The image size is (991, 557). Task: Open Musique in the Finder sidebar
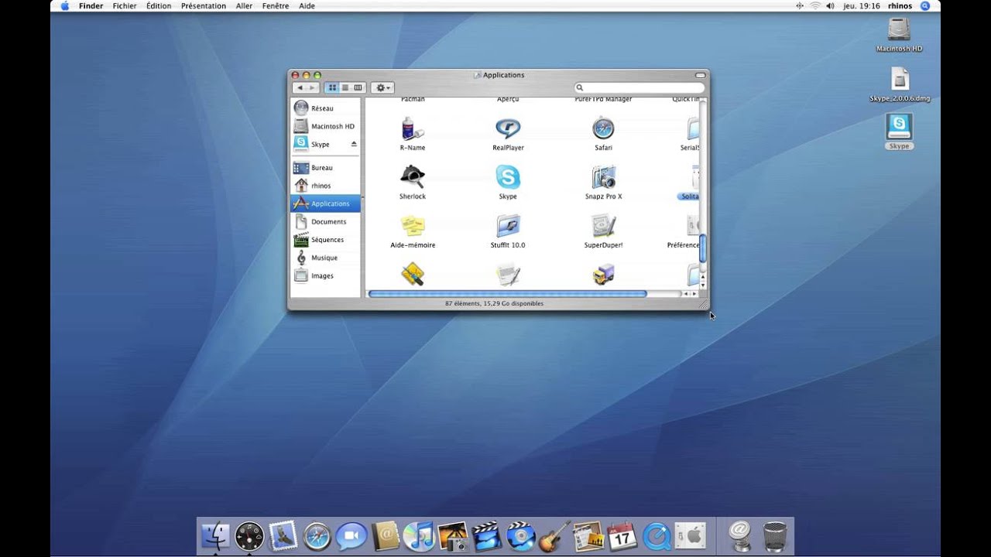(325, 258)
